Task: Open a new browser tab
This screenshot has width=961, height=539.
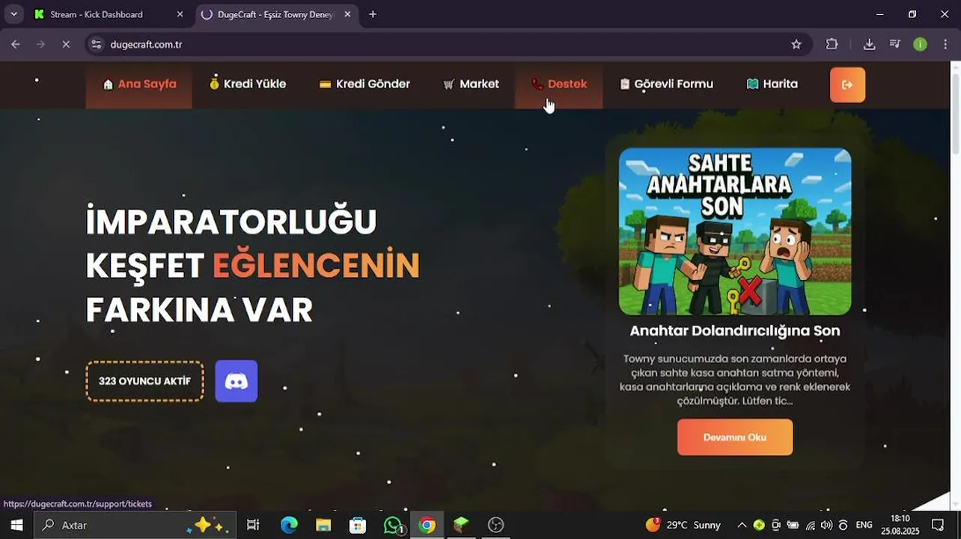Action: tap(373, 14)
